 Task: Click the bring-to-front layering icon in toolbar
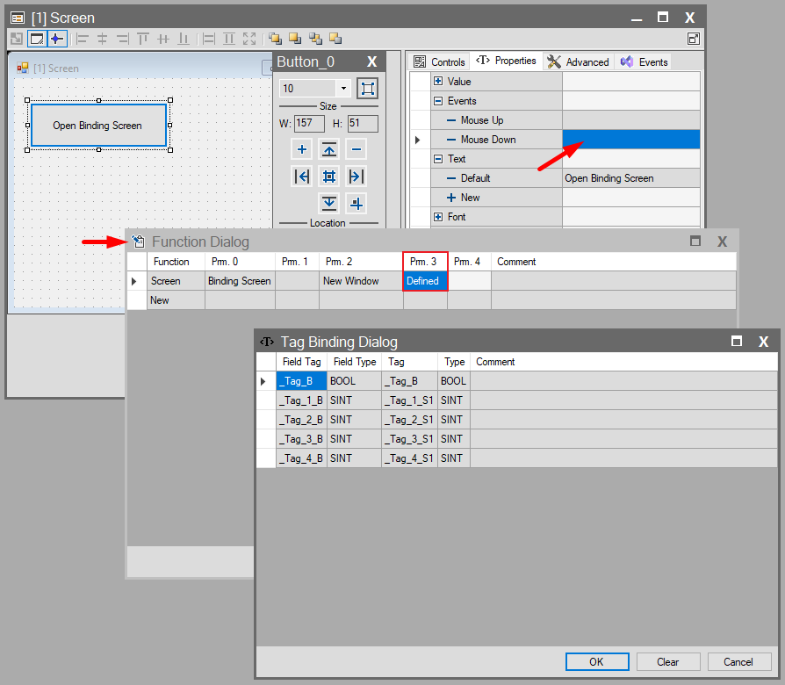[275, 39]
